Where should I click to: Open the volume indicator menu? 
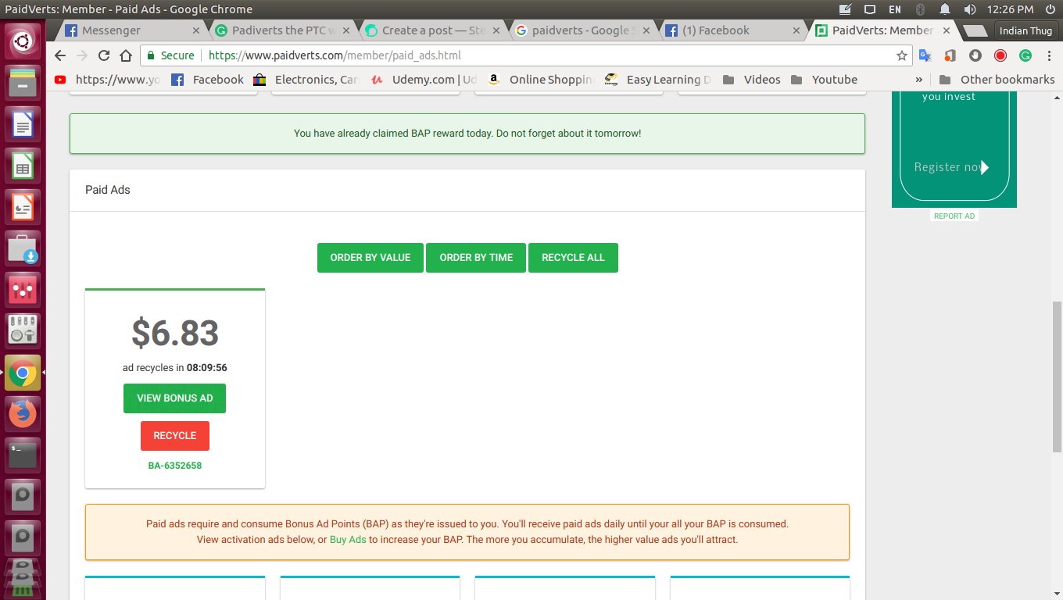pyautogui.click(x=970, y=9)
